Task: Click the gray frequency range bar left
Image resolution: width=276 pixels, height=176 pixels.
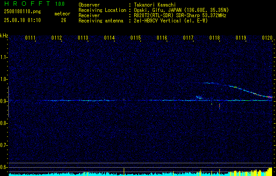Action: coord(8,102)
